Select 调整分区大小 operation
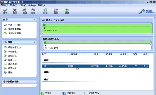 coord(15,47)
